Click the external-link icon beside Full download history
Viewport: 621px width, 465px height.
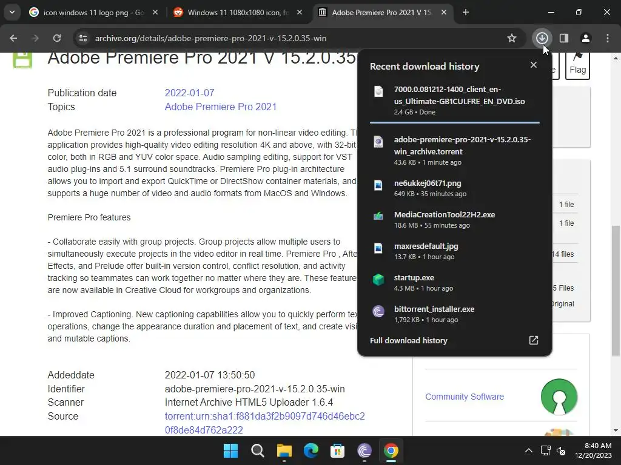pos(534,340)
